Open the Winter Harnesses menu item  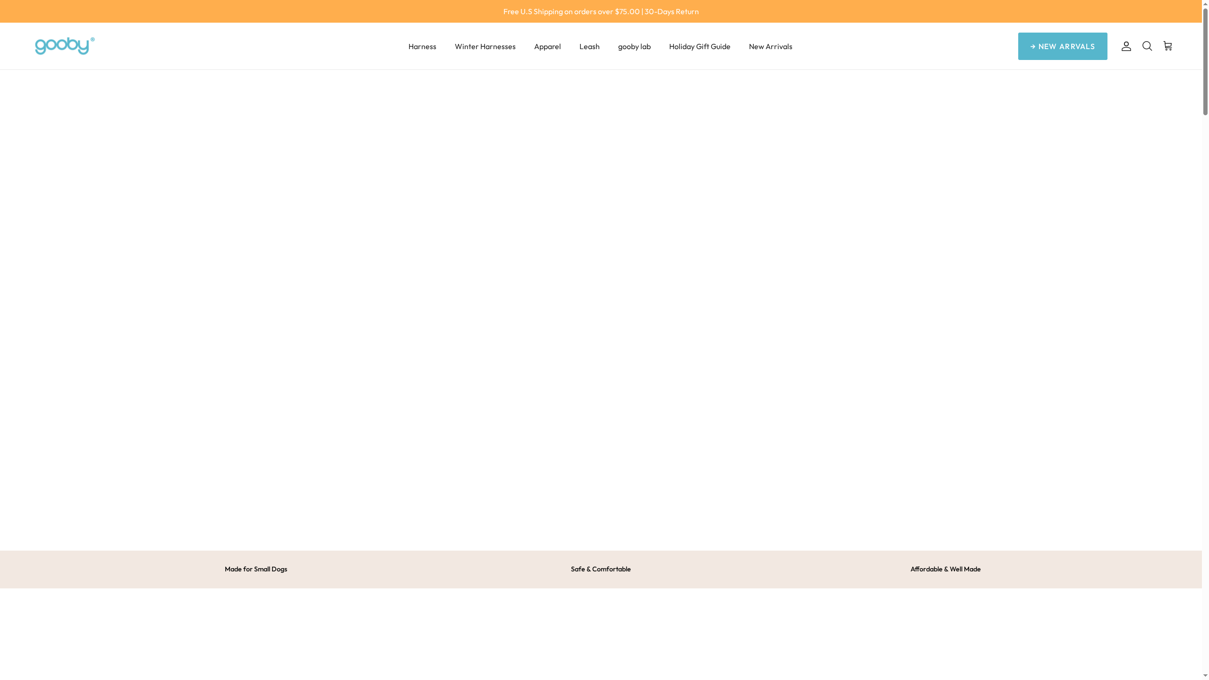485,46
